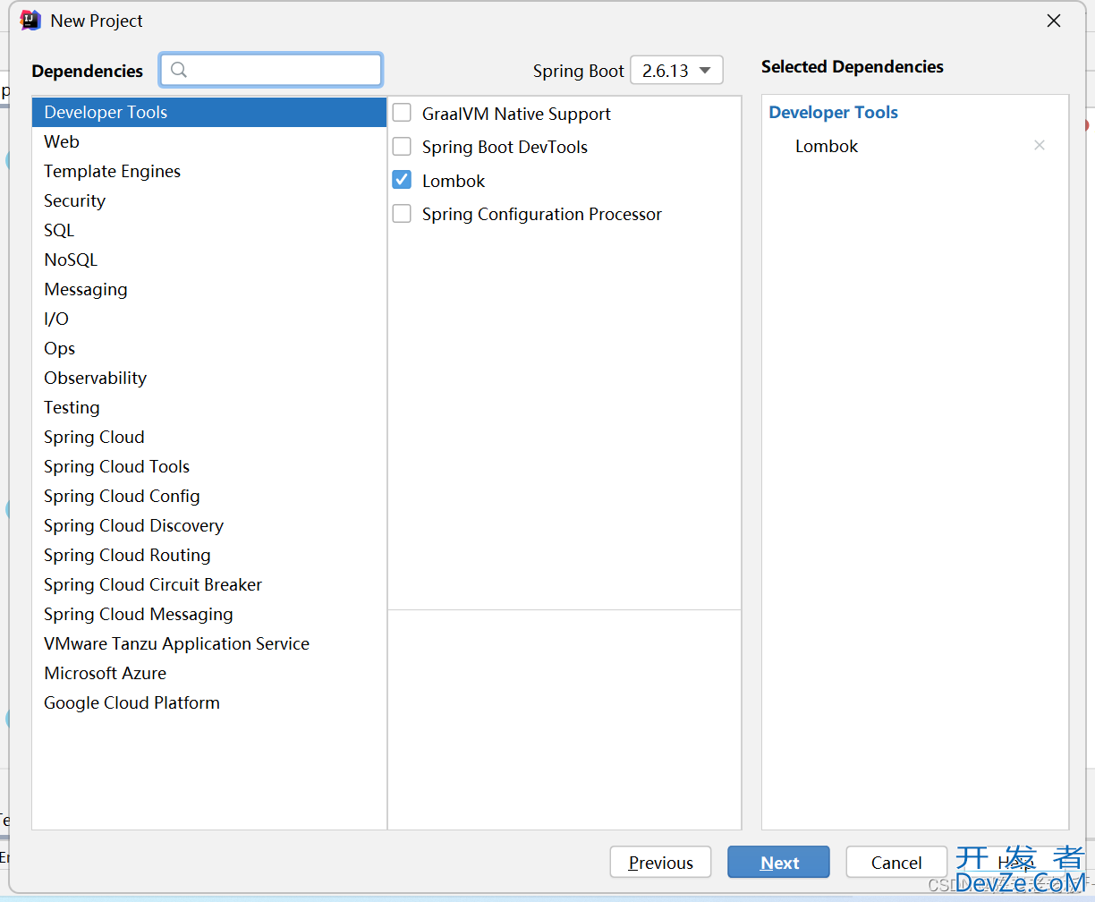Click Developer Tools heading in Selected Dependencies

[833, 112]
